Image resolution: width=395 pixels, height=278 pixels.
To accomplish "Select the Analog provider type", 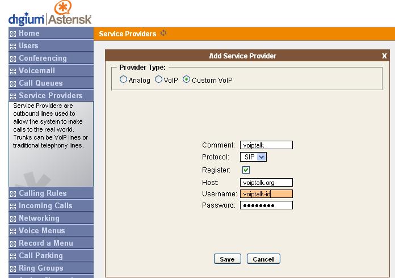I will pos(123,79).
